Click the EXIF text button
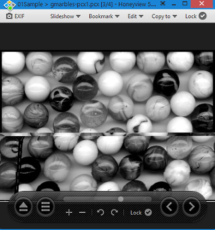 [20, 16]
